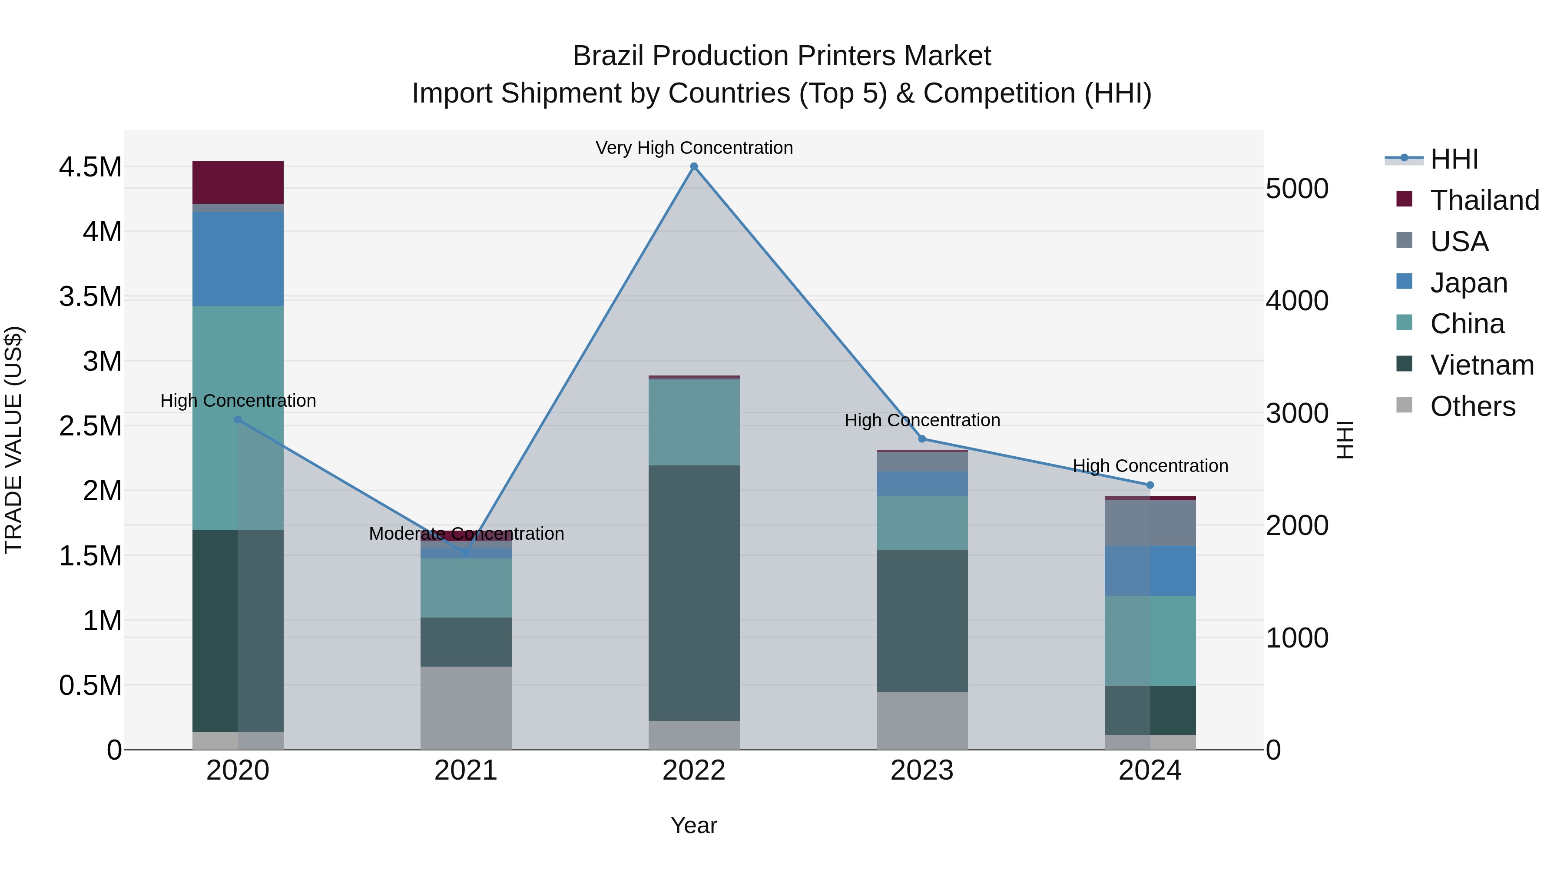The width and height of the screenshot is (1564, 880).
Task: Select the Others segment of the 2021 bar
Action: click(x=466, y=708)
